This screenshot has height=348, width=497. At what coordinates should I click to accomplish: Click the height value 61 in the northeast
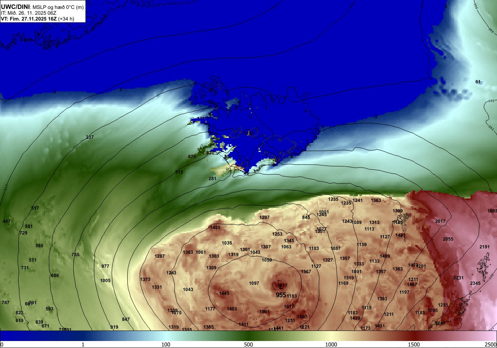[478, 82]
